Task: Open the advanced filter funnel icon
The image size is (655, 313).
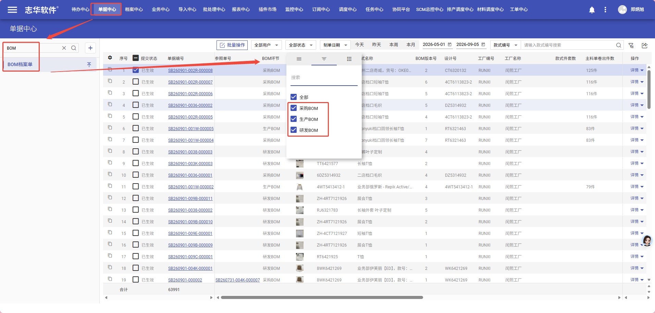Action: click(x=631, y=45)
